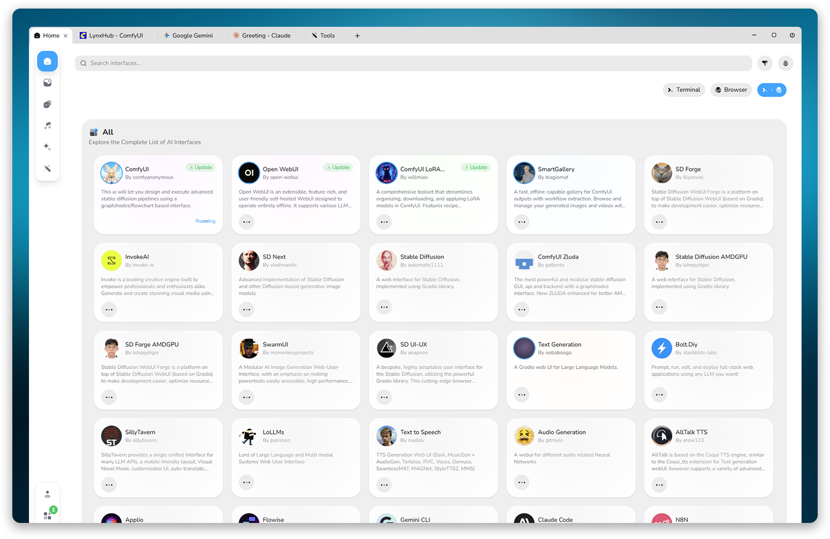Open the image generation sidebar section

click(x=47, y=83)
